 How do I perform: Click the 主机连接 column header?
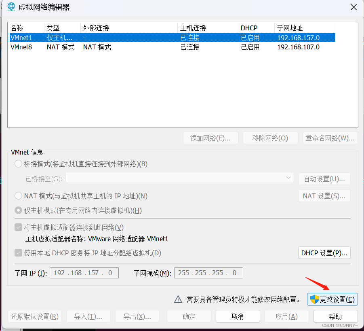click(x=208, y=28)
